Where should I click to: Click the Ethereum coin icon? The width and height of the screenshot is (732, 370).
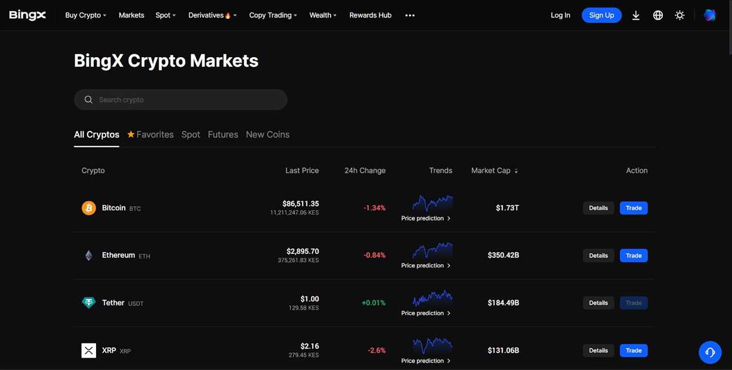click(89, 255)
